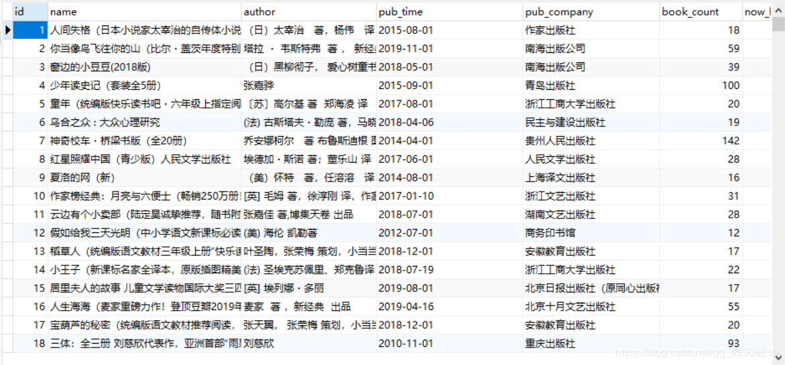Image resolution: width=785 pixels, height=365 pixels.
Task: Select pub_company cell 民主与建设出版社
Action: point(591,123)
